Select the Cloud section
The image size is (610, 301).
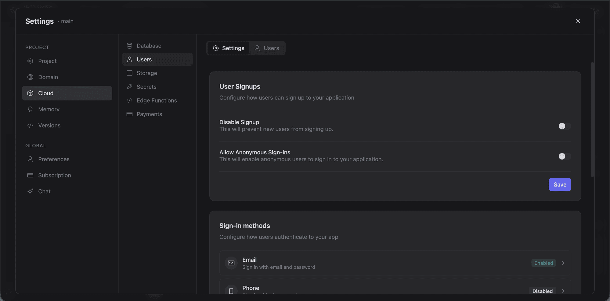67,93
